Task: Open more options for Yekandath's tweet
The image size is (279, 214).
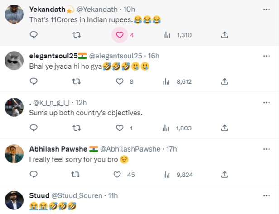Action: pyautogui.click(x=266, y=10)
